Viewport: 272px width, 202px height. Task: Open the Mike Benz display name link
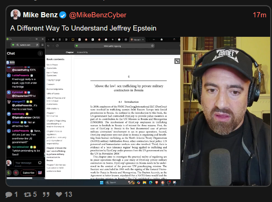click(40, 15)
